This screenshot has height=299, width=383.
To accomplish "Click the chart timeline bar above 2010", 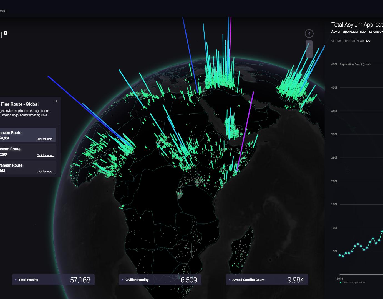I will (x=361, y=275).
